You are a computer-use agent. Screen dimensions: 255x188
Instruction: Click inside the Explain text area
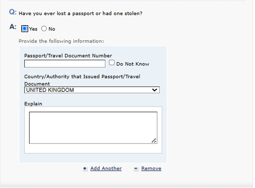pos(93,128)
